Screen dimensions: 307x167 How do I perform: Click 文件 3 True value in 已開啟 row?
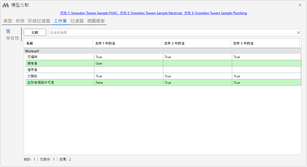[x=237, y=76]
